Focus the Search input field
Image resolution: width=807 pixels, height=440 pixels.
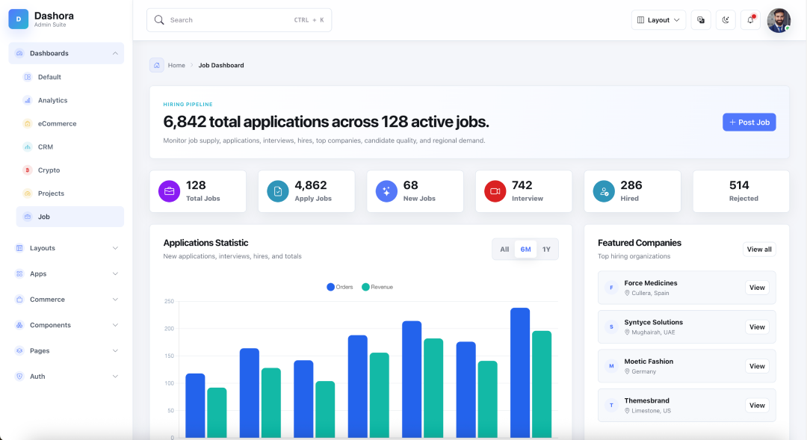(239, 20)
